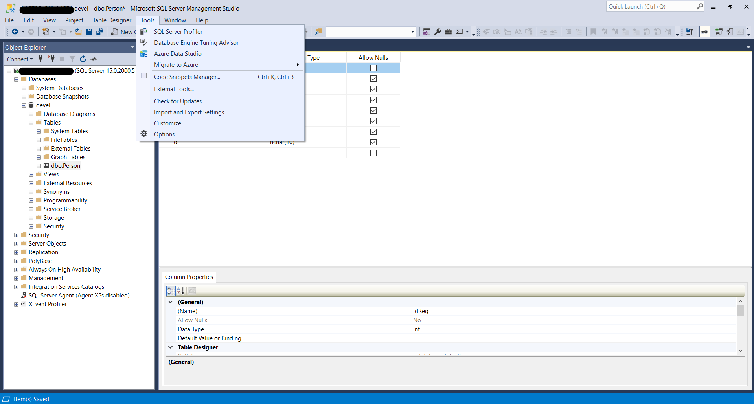Expand the dbo.Person table node
The width and height of the screenshot is (754, 404).
[39, 166]
